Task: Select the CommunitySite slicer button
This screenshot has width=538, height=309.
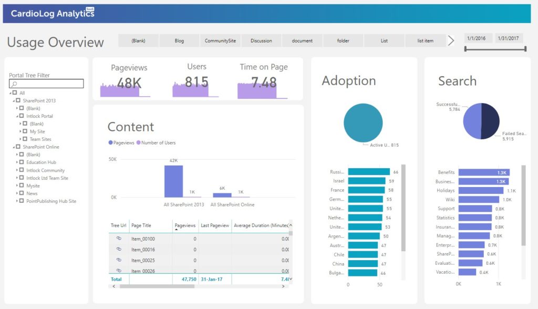Action: click(220, 40)
